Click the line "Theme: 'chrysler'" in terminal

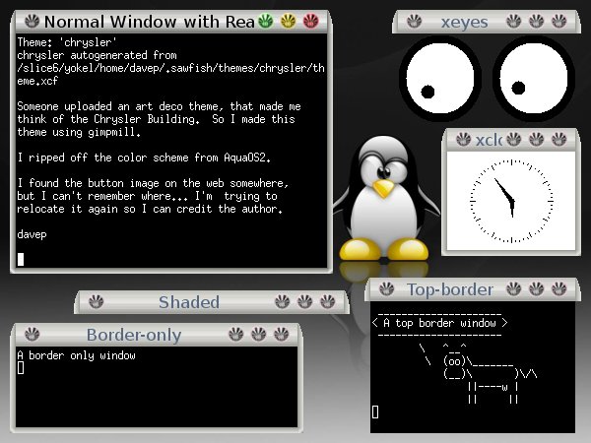[67, 42]
